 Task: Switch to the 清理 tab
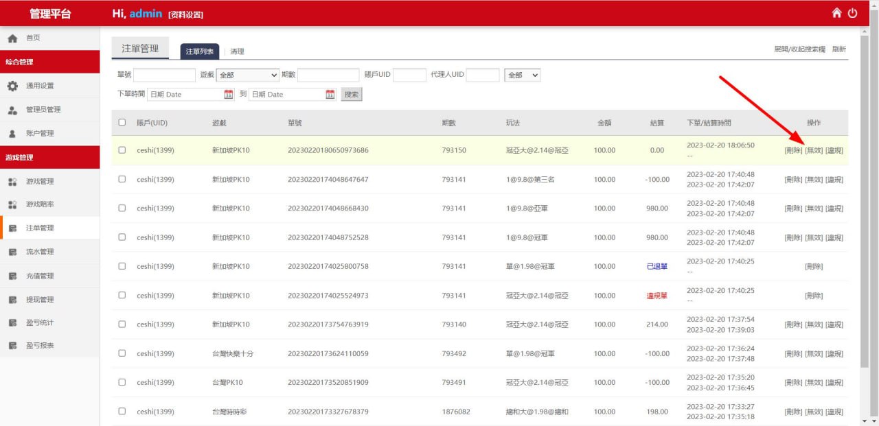(237, 51)
